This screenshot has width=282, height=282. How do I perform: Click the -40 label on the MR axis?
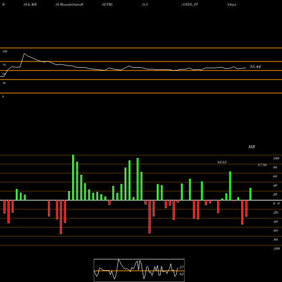click(x=275, y=222)
